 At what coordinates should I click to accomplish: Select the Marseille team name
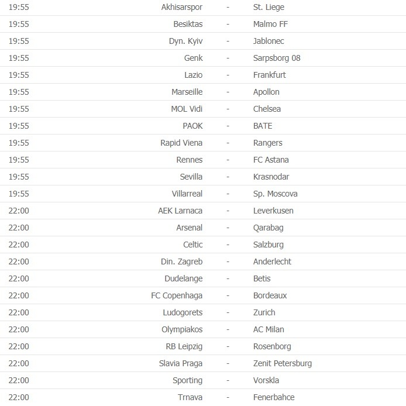click(187, 92)
